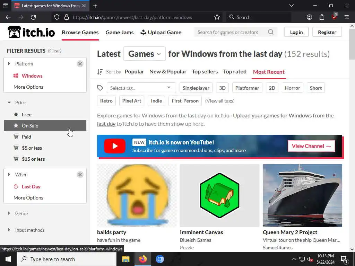Click the search magnifier icon in itch.io
Screen dimensions: 355x266
click(271, 32)
